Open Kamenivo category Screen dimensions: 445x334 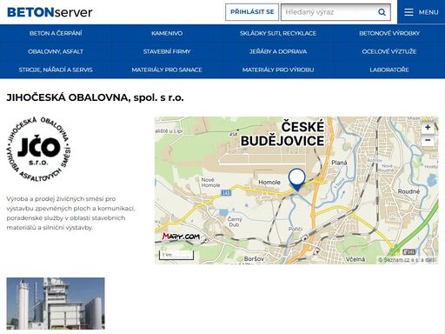point(167,33)
